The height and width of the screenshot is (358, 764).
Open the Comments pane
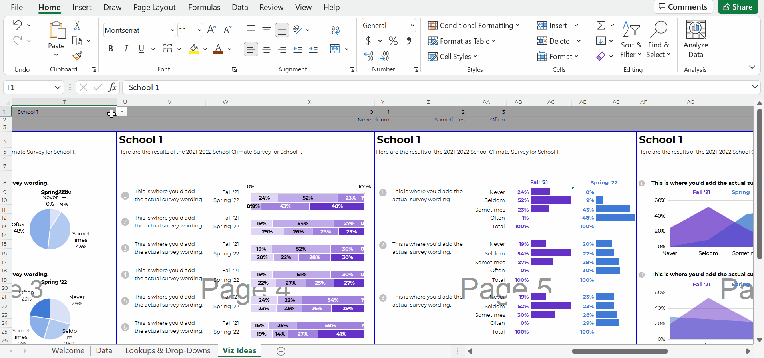click(683, 7)
